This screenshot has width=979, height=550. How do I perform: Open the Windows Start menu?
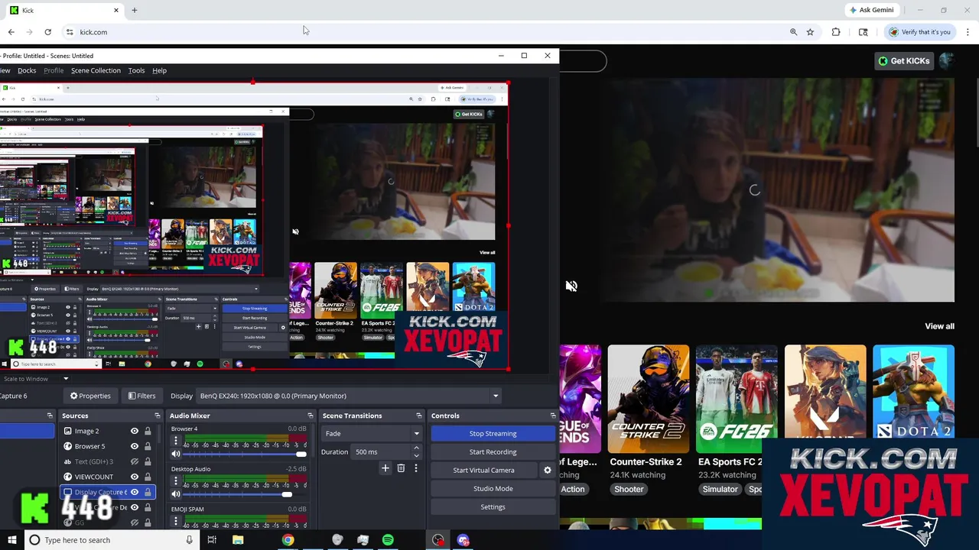coord(11,540)
